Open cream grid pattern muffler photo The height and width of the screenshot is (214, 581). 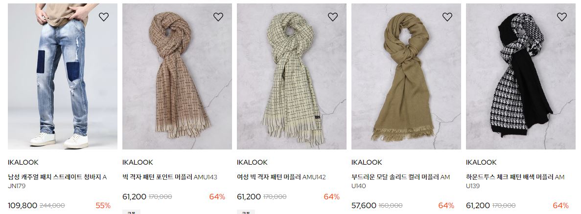pyautogui.click(x=292, y=77)
